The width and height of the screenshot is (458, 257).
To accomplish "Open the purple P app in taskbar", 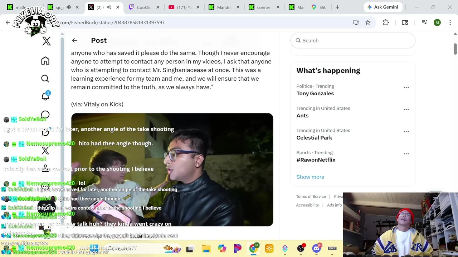I will tap(238, 248).
